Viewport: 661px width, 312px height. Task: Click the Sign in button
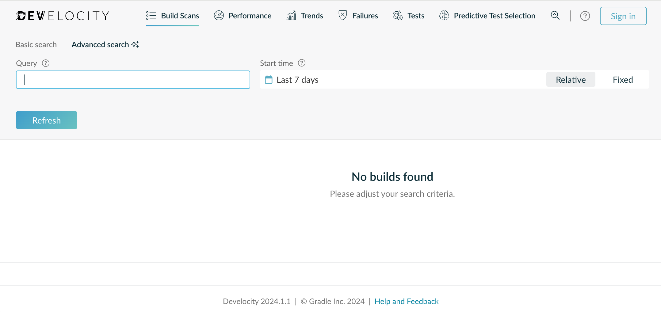pyautogui.click(x=623, y=16)
